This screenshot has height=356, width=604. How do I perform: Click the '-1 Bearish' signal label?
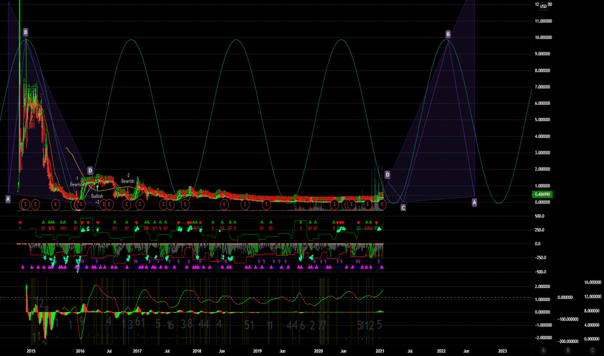point(76,182)
